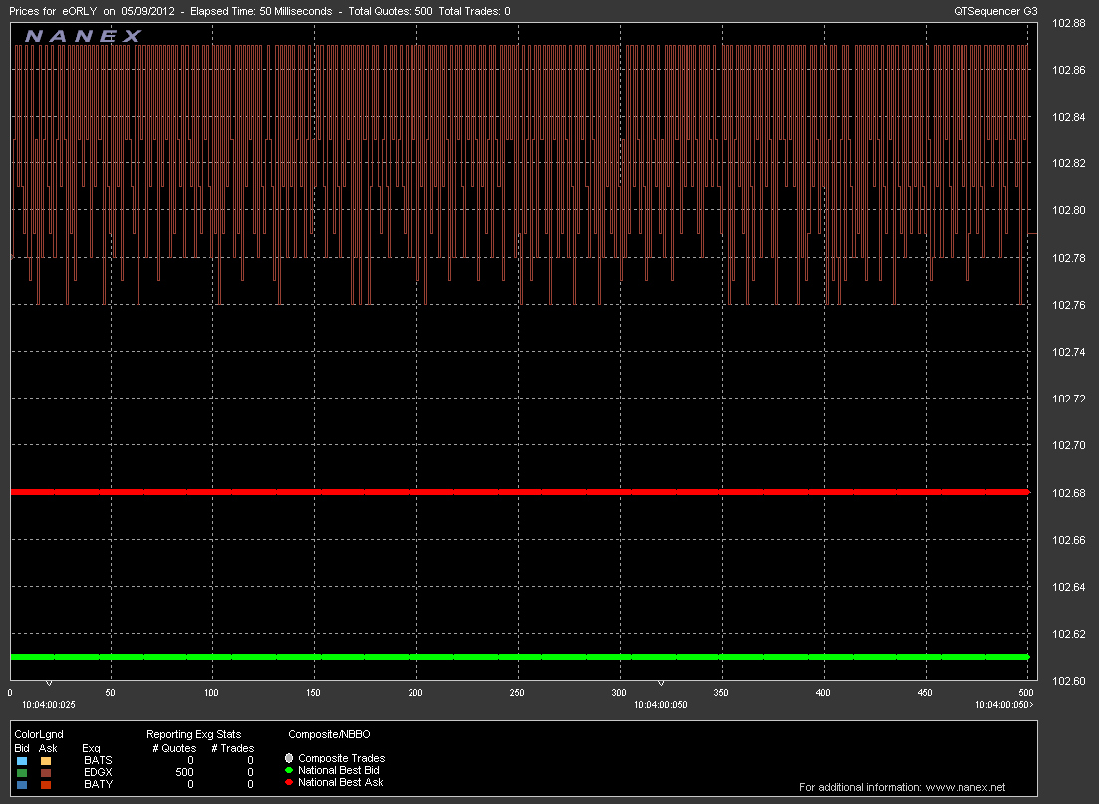Click the red National Best Ask line on chart
Viewport: 1099px width, 804px height.
pyautogui.click(x=520, y=492)
